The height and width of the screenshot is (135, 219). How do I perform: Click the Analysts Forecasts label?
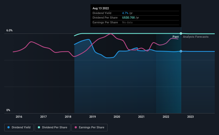(196, 37)
